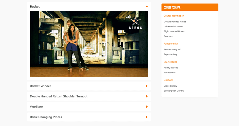Click the Course Toolbar header
The height and width of the screenshot is (126, 239).
(190, 7)
